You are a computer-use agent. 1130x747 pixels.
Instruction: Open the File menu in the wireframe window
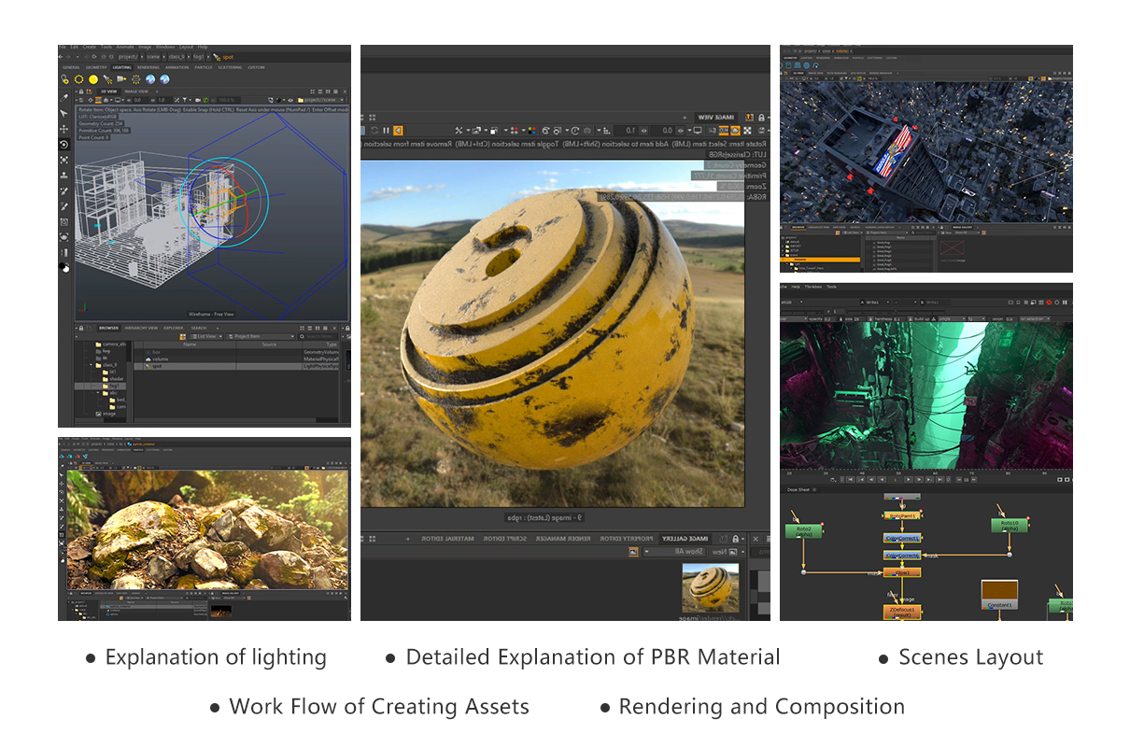point(63,47)
